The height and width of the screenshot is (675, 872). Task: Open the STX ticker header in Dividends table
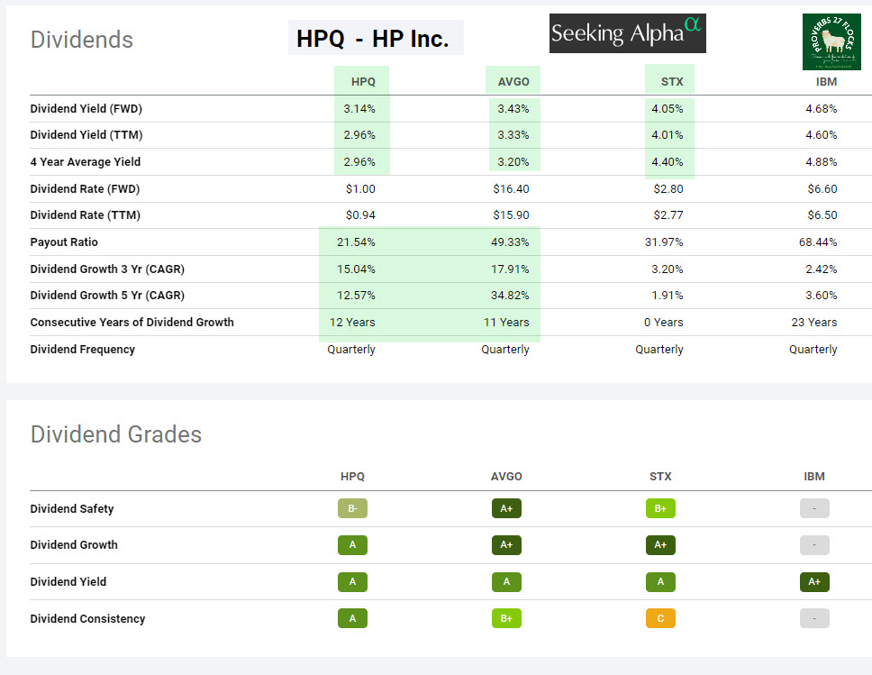[672, 81]
